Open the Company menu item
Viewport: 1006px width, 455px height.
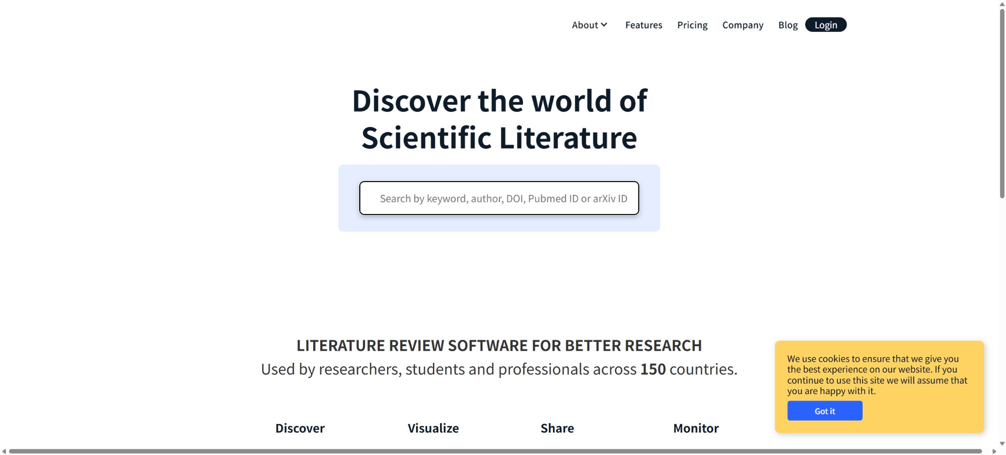[x=742, y=25]
